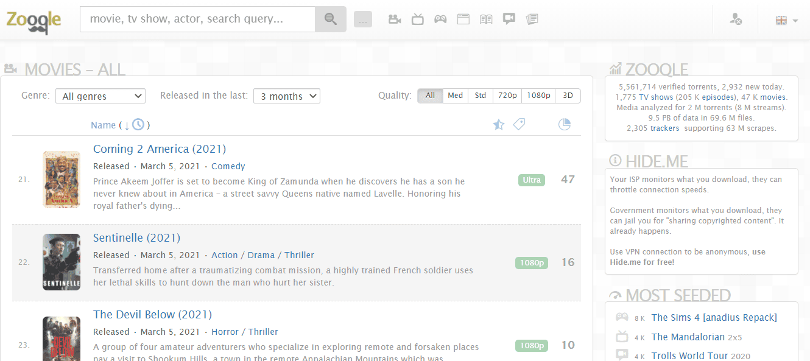The height and width of the screenshot is (361, 810).
Task: Open the Games controller category icon
Action: 440,19
